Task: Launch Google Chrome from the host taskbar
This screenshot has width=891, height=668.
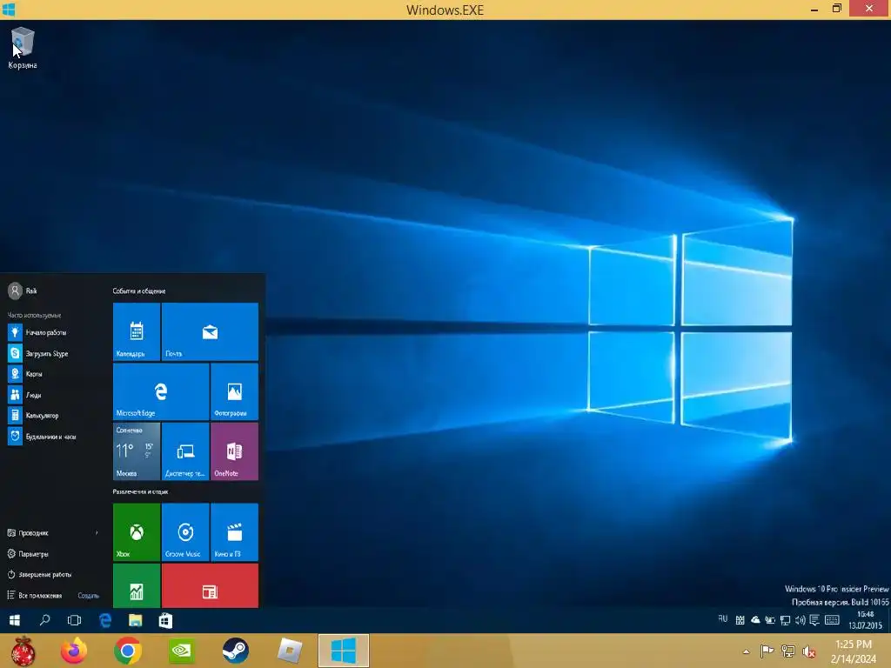Action: (128, 651)
